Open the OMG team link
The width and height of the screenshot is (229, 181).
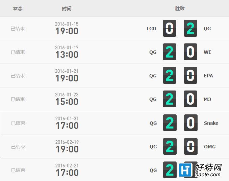click(x=210, y=147)
